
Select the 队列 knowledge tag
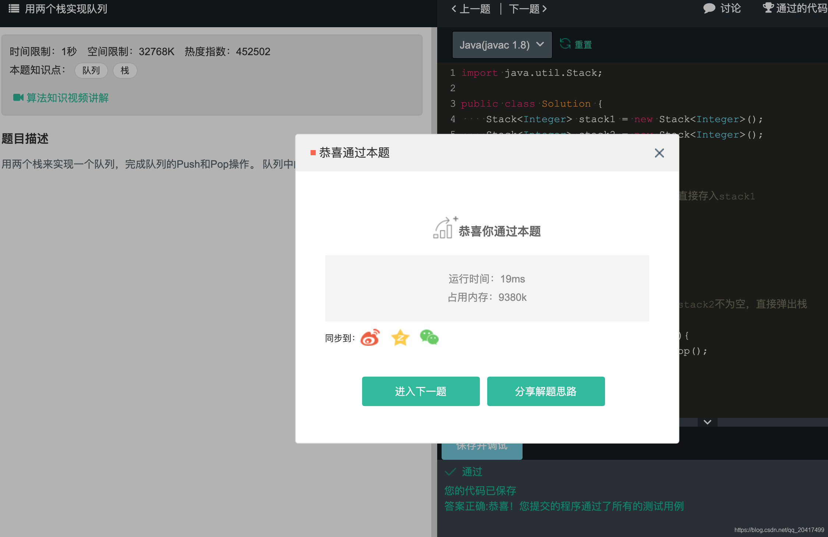tap(91, 71)
